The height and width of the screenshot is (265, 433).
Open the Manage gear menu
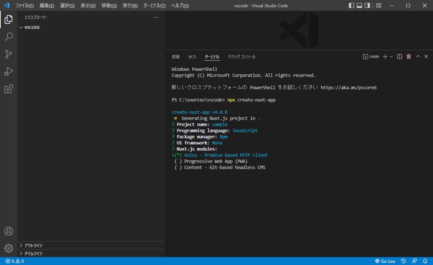point(9,248)
